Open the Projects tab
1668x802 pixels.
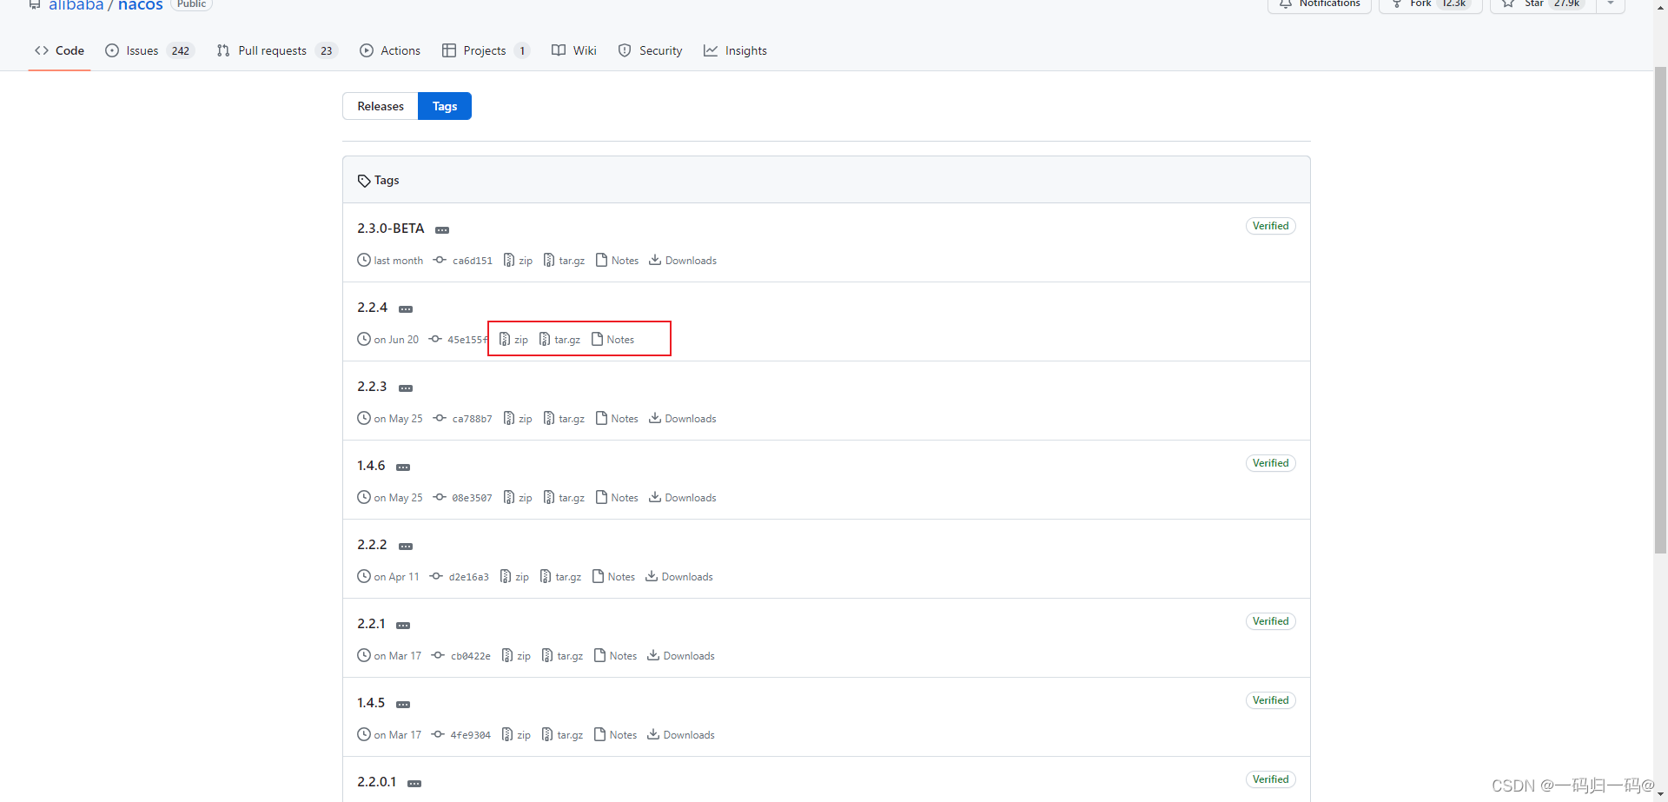486,50
